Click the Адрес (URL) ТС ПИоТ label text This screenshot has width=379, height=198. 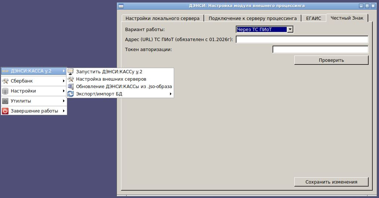[x=179, y=39]
